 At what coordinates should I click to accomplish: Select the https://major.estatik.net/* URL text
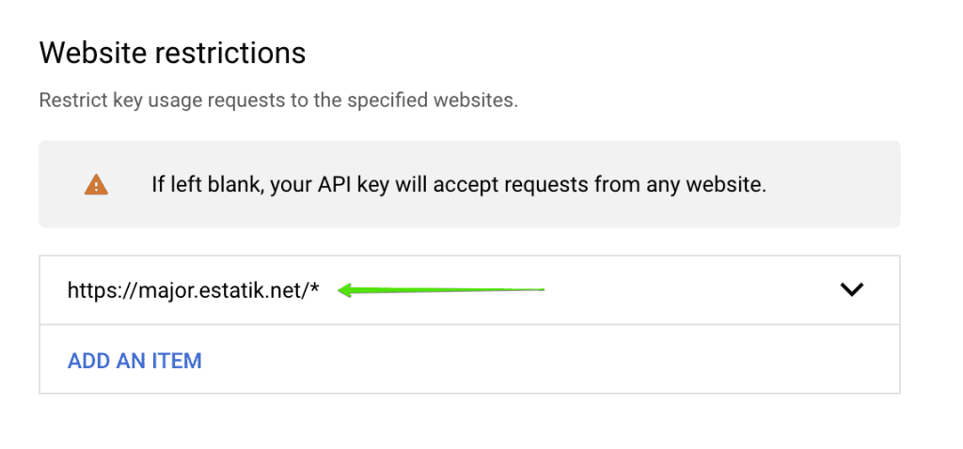[x=194, y=290]
